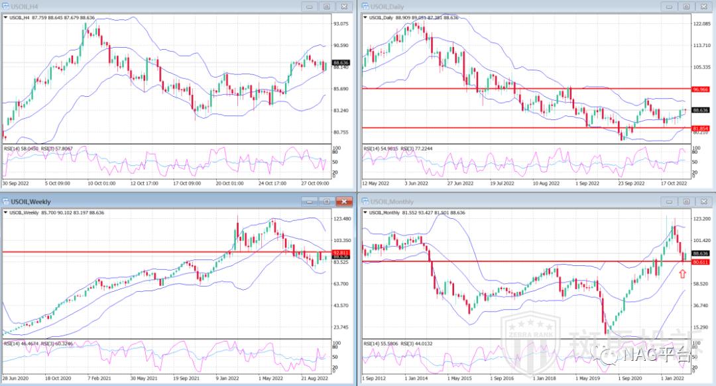Minimize the USOIL,Monthly chart window

(x=669, y=202)
